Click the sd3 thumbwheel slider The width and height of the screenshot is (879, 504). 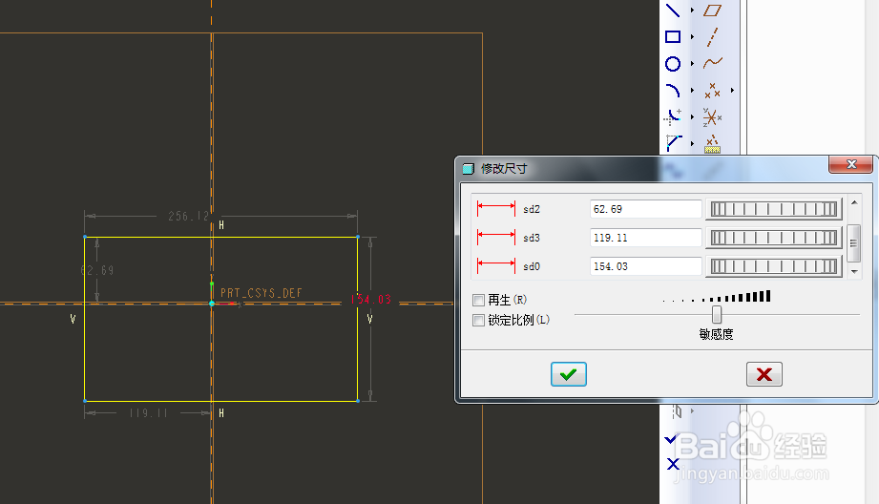774,238
